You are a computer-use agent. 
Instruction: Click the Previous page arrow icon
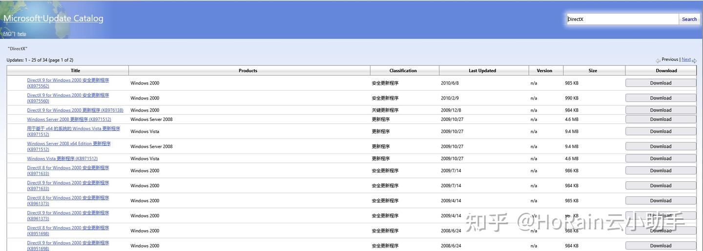coord(658,60)
